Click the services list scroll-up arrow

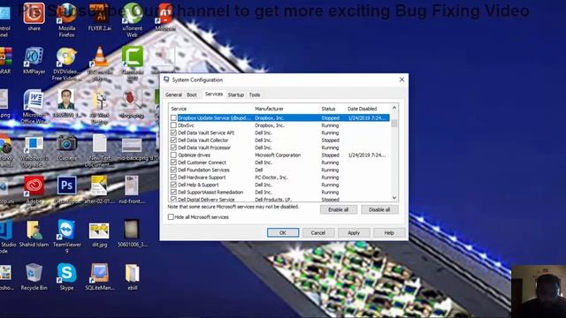[x=394, y=108]
